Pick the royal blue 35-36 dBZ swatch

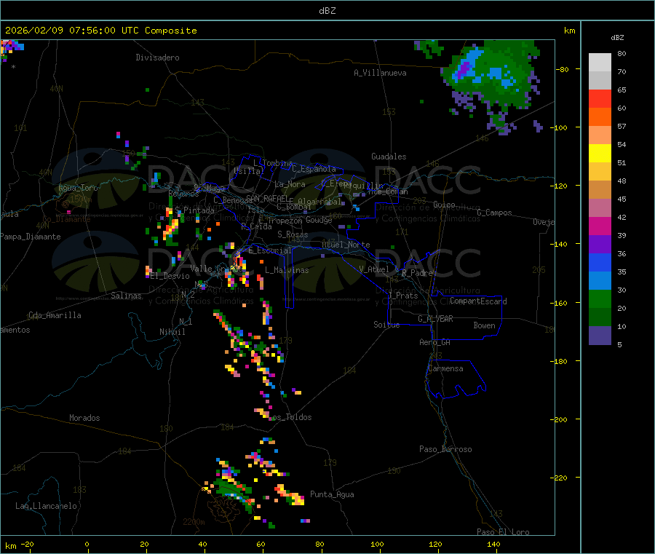[x=600, y=262]
